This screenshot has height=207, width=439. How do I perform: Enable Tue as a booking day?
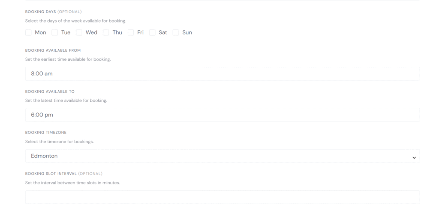click(x=55, y=33)
